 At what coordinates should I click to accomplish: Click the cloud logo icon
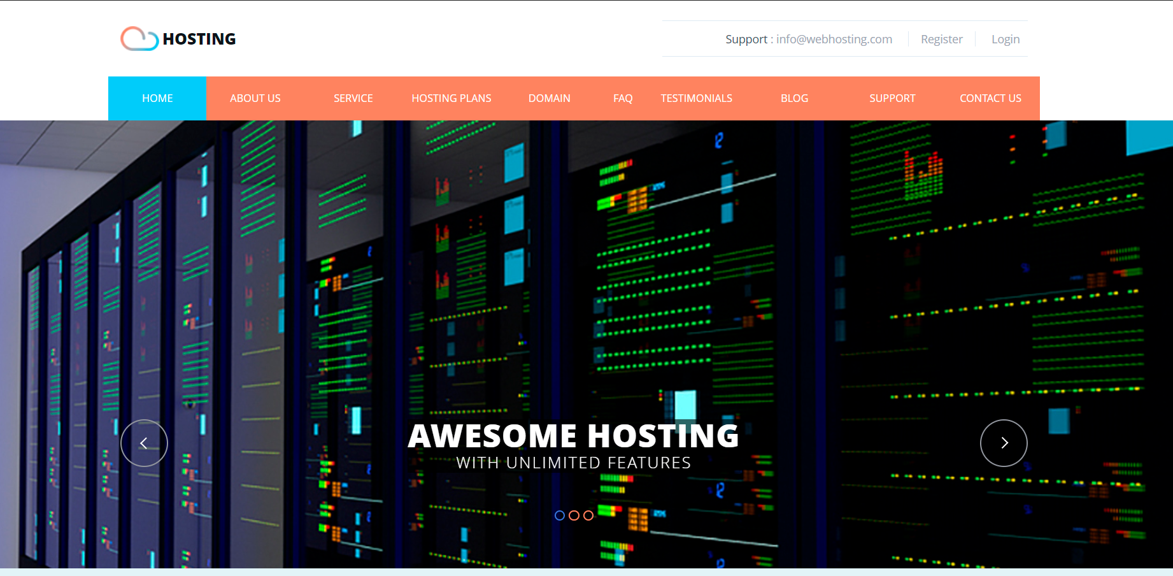click(139, 39)
